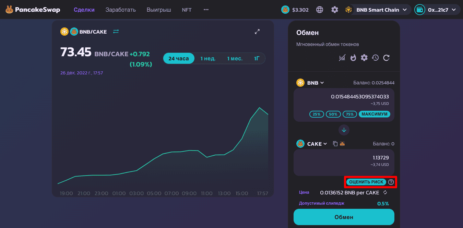The image size is (463, 228).
Task: Click the price text 0.0136152 BNB per CAKE
Action: point(349,193)
